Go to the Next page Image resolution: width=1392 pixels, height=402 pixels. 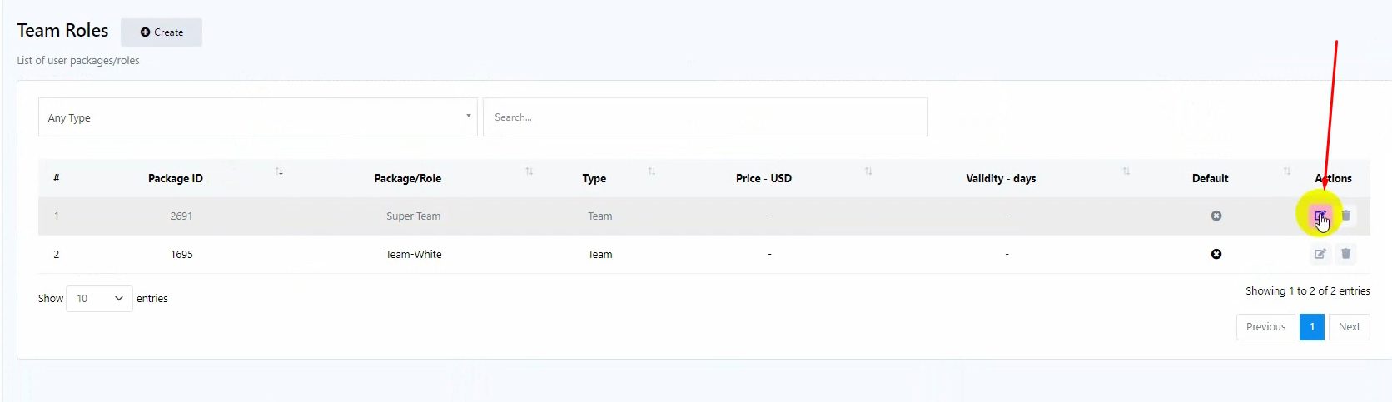pyautogui.click(x=1349, y=327)
